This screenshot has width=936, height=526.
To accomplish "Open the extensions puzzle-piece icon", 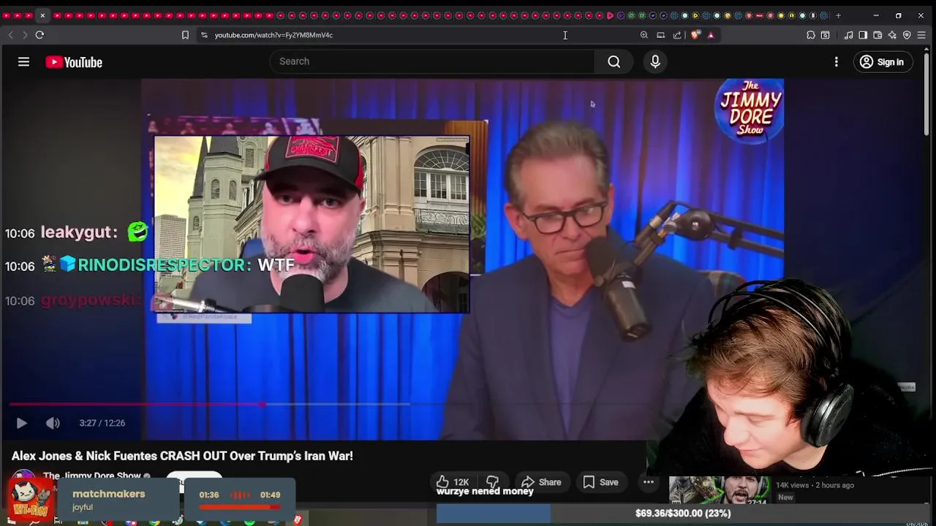I will point(811,35).
